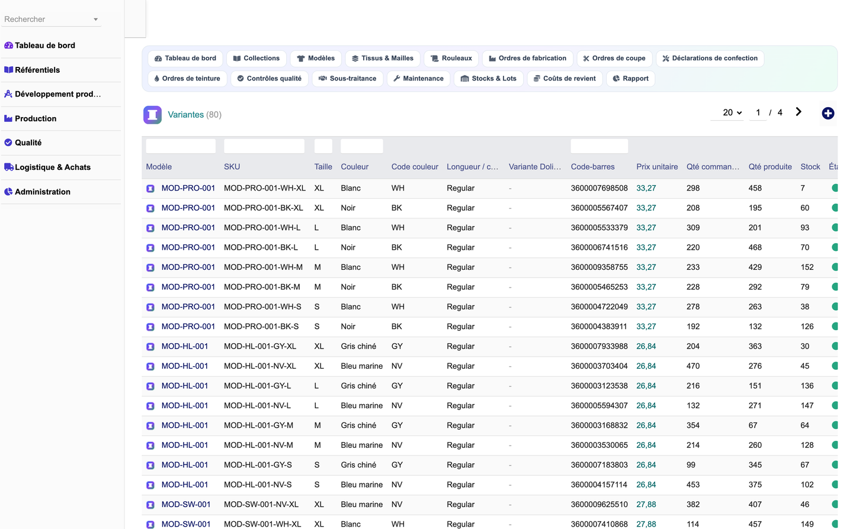Click row icon for MOD-PRO-001-WH-M

point(150,267)
